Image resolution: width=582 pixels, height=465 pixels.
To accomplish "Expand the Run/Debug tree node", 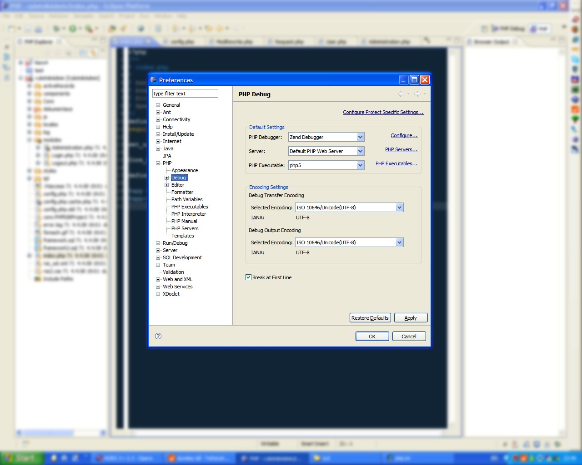I will [158, 243].
